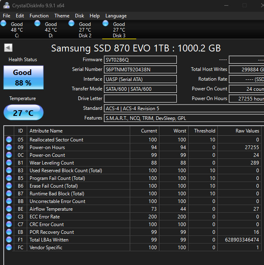The width and height of the screenshot is (264, 265).
Task: Switch to the Disk 3 tab label
Action: (119, 36)
